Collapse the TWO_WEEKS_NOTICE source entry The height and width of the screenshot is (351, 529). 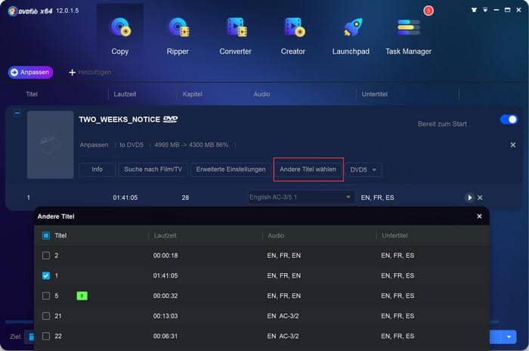[17, 113]
